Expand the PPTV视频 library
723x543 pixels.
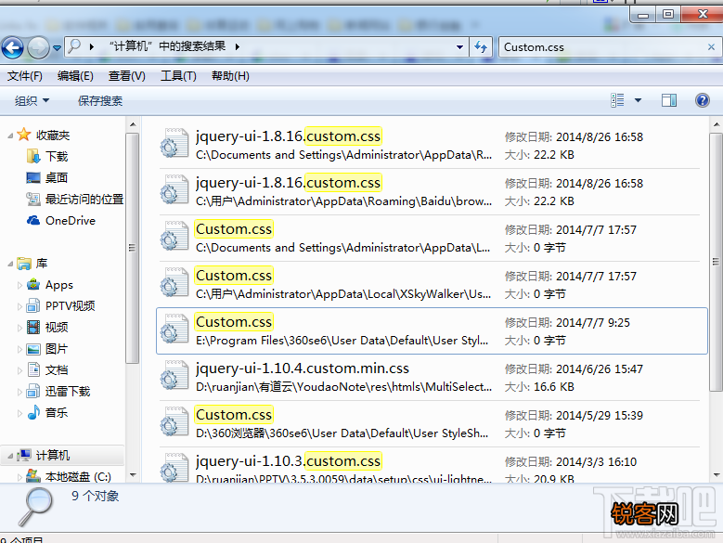(19, 306)
